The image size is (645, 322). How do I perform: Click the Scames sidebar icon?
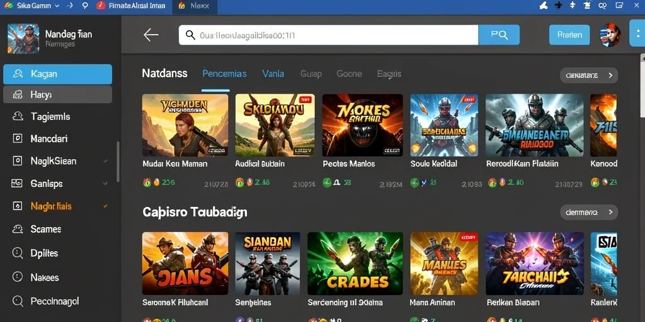[18, 229]
